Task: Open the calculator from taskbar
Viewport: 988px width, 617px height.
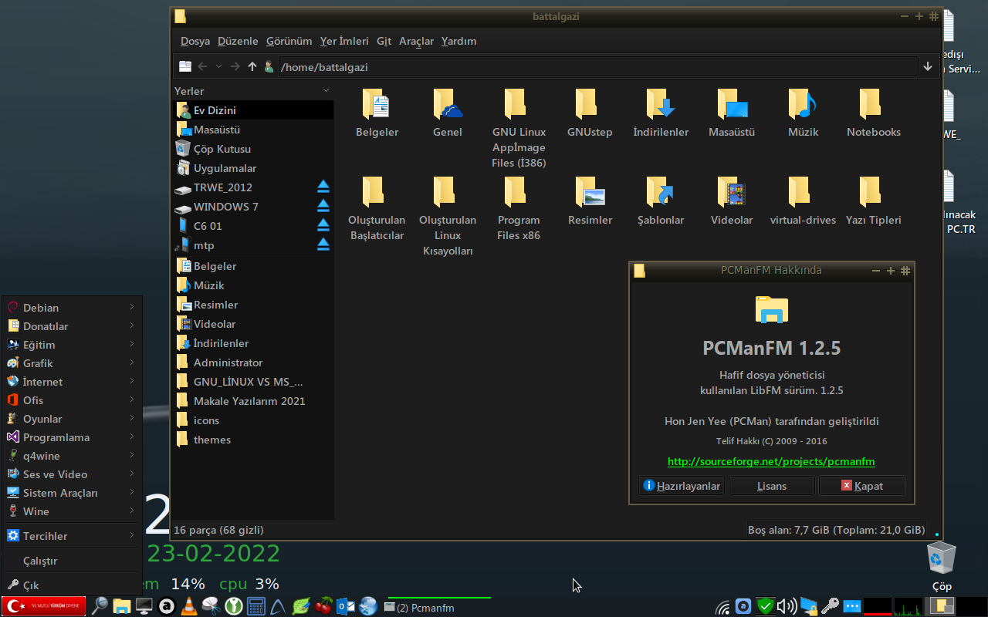Action: point(255,606)
